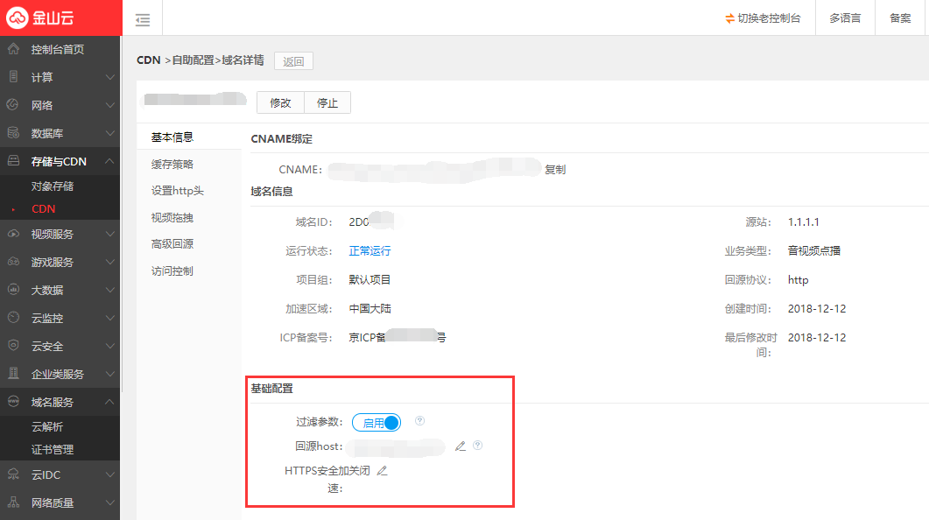
Task: Click the 域名服务 www icon
Action: coord(13,402)
